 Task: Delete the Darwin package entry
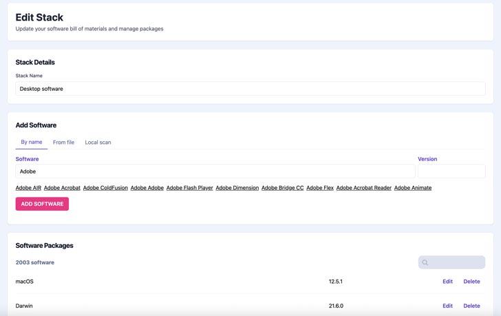pyautogui.click(x=471, y=306)
